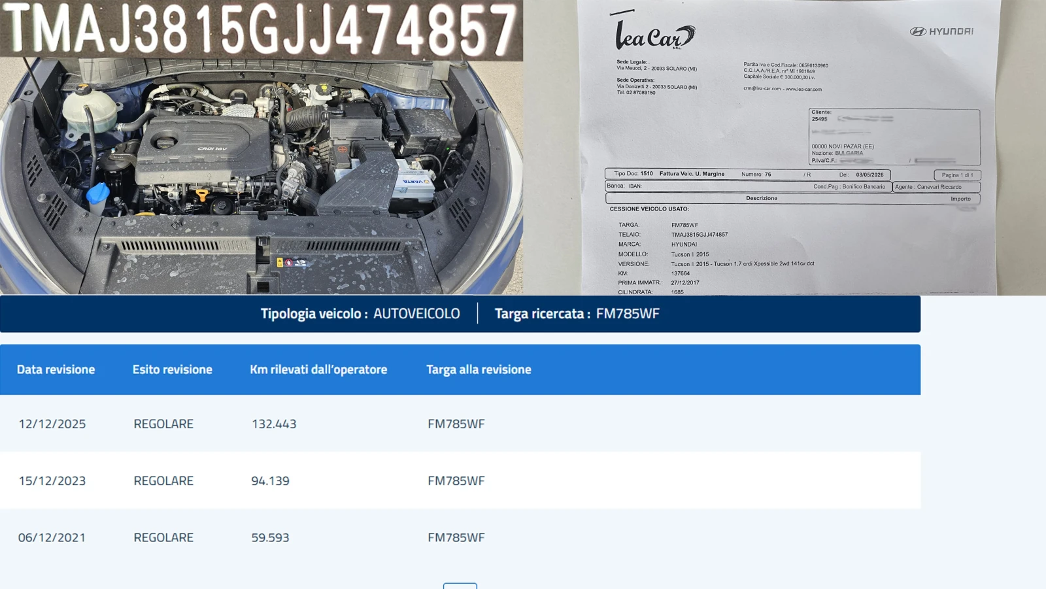
Task: Select the date 15/12/2023
Action: click(52, 480)
